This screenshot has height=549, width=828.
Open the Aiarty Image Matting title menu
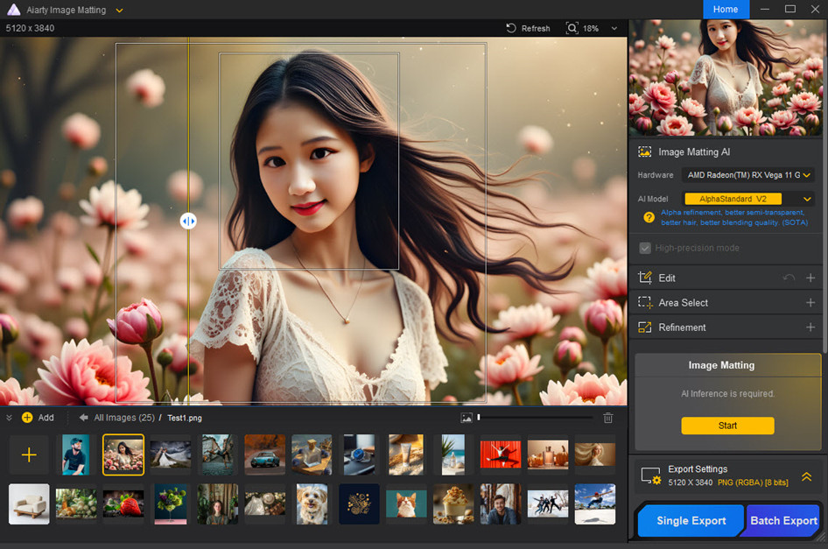tap(120, 11)
